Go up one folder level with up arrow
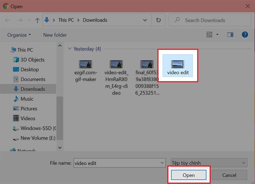 (37, 20)
